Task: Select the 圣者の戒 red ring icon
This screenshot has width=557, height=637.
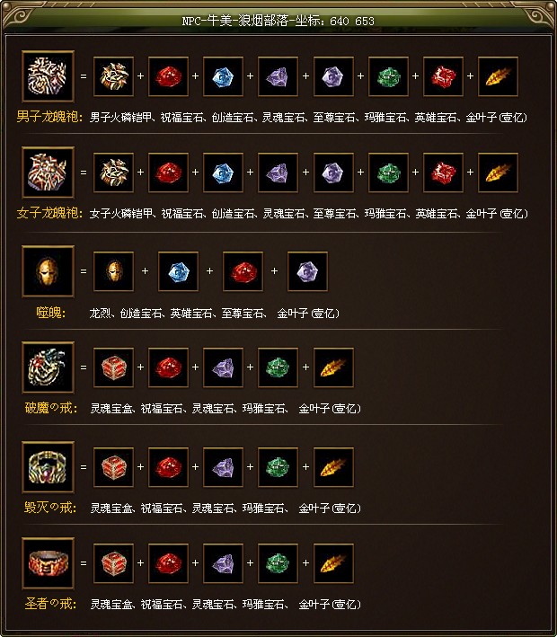Action: click(48, 563)
